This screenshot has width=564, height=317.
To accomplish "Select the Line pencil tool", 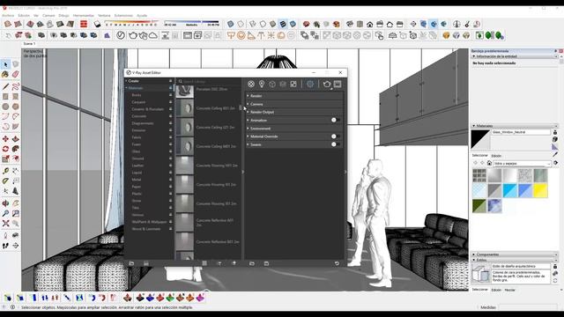I will (x=5, y=86).
